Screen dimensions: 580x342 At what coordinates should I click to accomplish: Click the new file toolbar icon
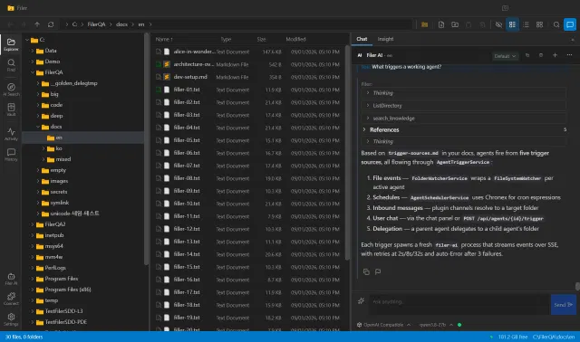click(x=441, y=24)
